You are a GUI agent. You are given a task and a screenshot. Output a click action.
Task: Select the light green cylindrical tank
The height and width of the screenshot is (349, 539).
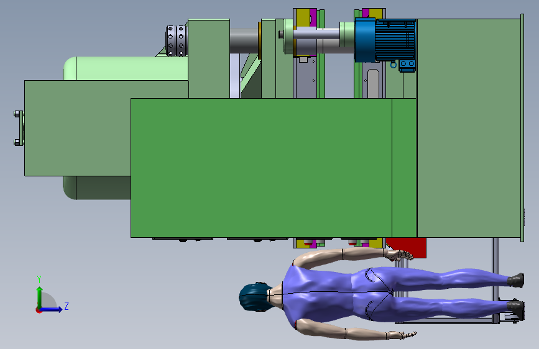coord(126,68)
